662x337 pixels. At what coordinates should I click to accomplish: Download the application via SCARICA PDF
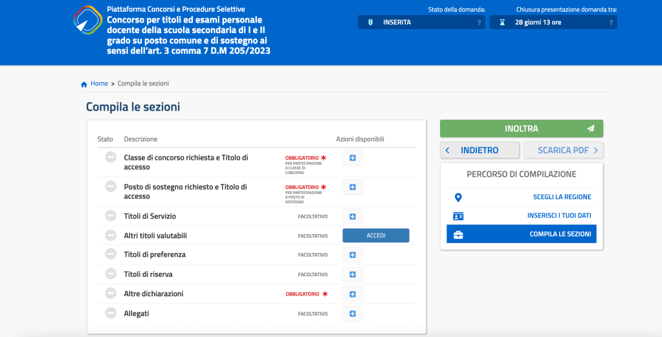click(563, 150)
